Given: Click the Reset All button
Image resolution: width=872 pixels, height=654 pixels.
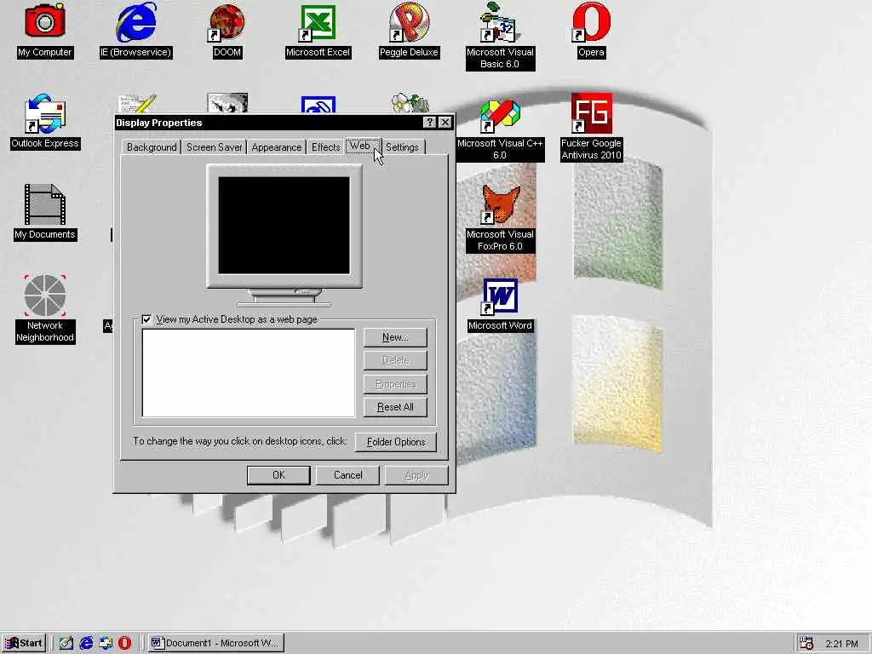Looking at the screenshot, I should pyautogui.click(x=395, y=407).
